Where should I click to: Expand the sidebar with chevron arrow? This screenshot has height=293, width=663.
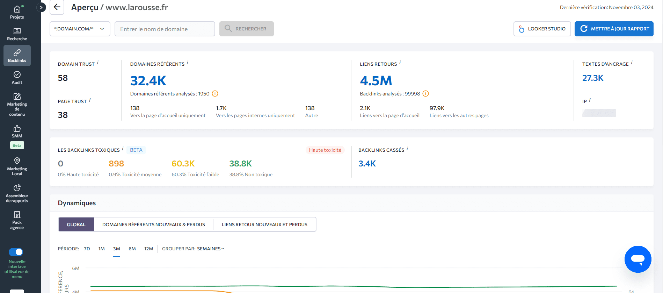click(41, 7)
